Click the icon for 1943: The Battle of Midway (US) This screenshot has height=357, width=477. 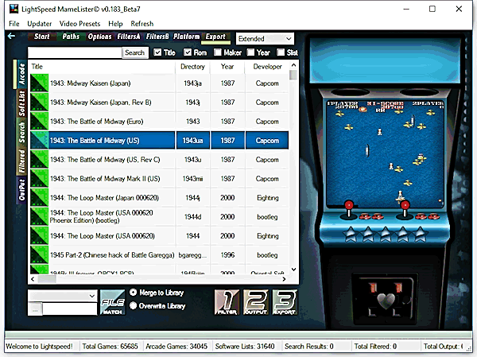tap(39, 140)
